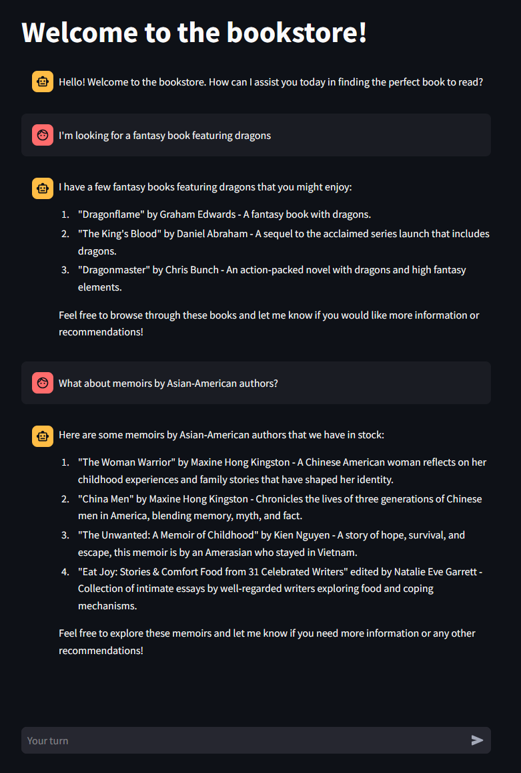This screenshot has width=521, height=773.
Task: Click the send arrow icon
Action: click(x=477, y=740)
